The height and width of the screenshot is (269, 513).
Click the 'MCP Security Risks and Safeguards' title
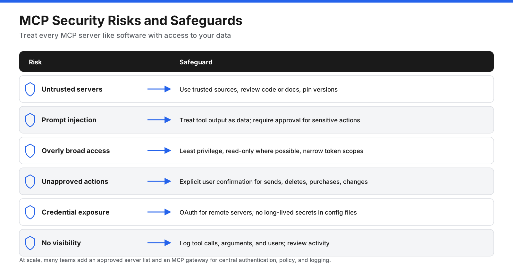point(131,20)
